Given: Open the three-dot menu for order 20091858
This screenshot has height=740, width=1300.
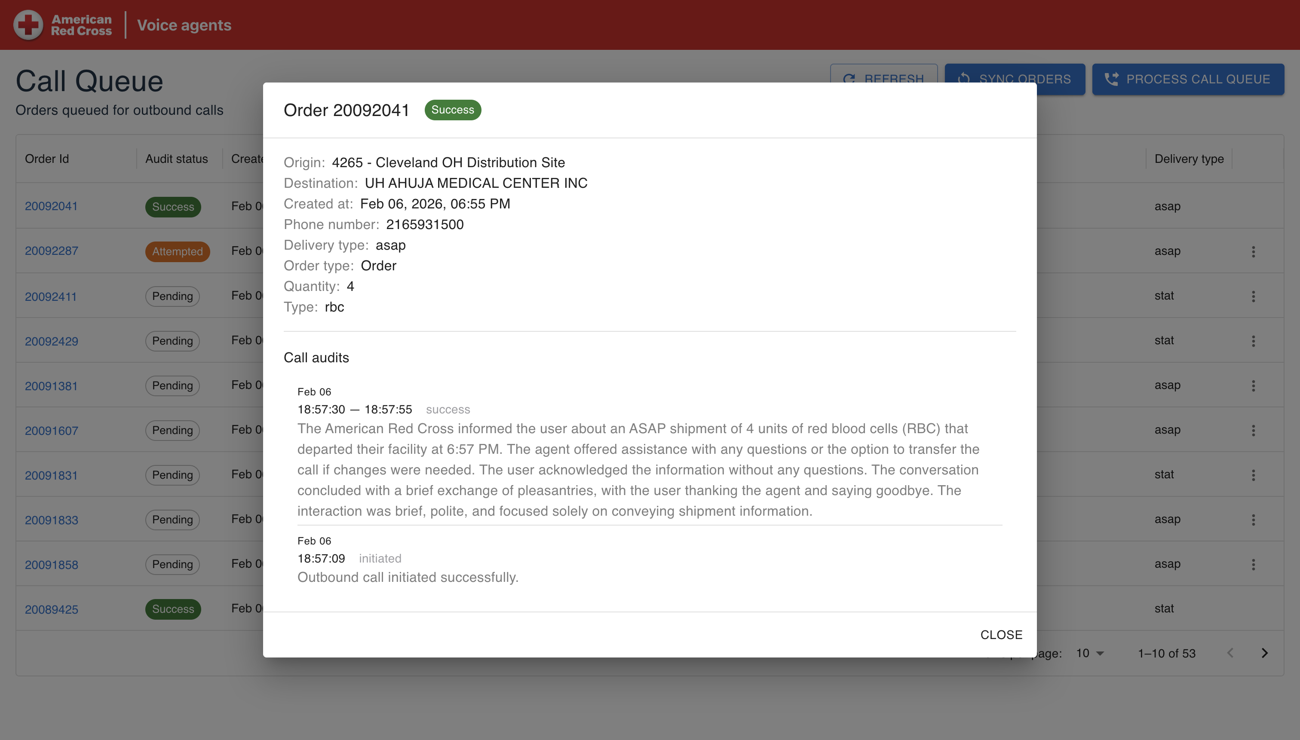Looking at the screenshot, I should click(1253, 565).
